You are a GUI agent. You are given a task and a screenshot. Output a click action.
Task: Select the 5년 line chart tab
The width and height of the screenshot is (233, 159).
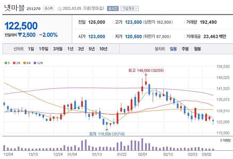coord(92,49)
